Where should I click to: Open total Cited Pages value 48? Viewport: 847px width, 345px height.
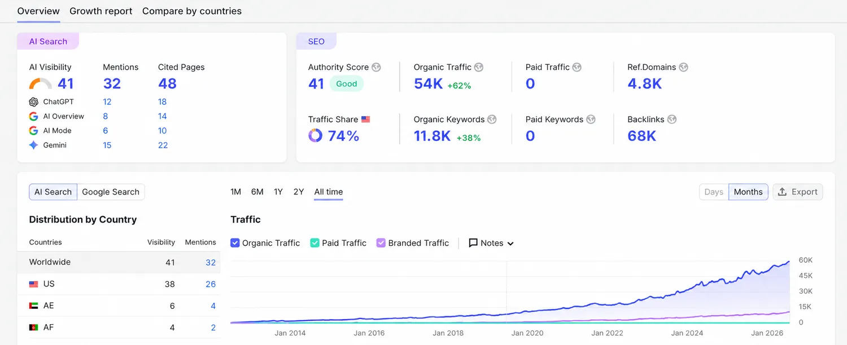(x=168, y=83)
